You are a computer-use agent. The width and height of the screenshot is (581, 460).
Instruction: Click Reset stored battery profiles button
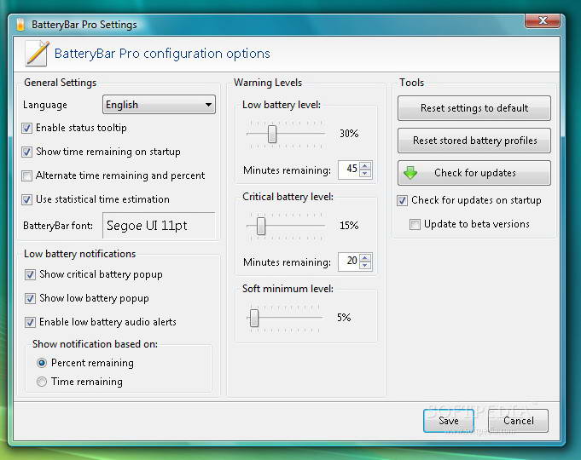point(474,141)
